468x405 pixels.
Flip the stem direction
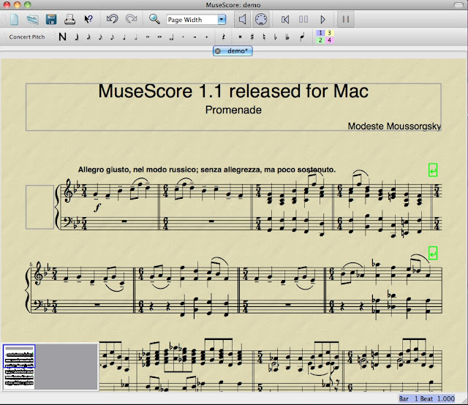pos(302,37)
